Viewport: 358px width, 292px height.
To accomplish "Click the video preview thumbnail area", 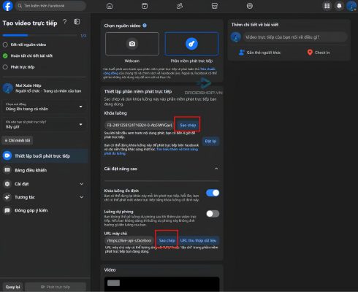I will [x=161, y=284].
